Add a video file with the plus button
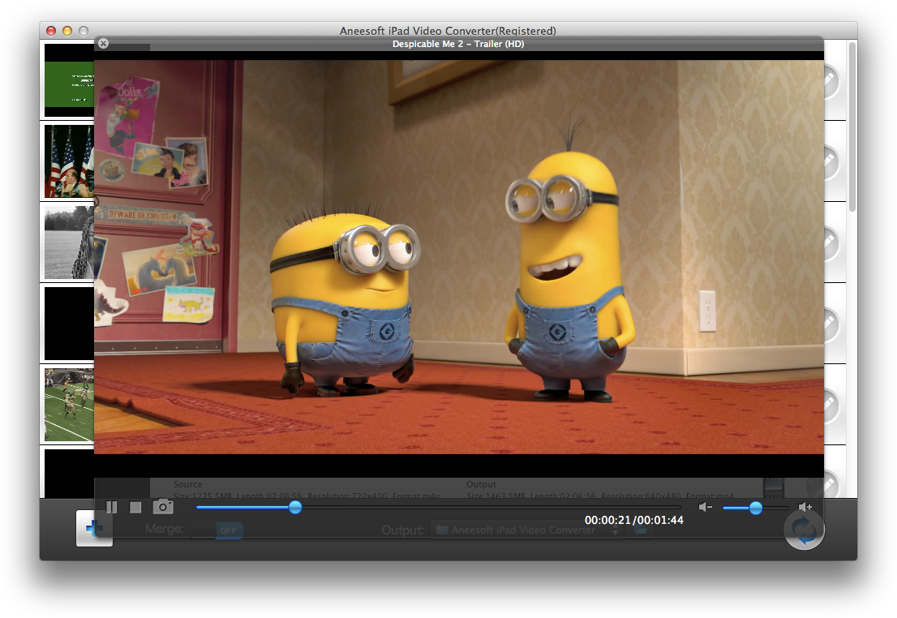Viewport: 897px width, 618px height. point(94,528)
